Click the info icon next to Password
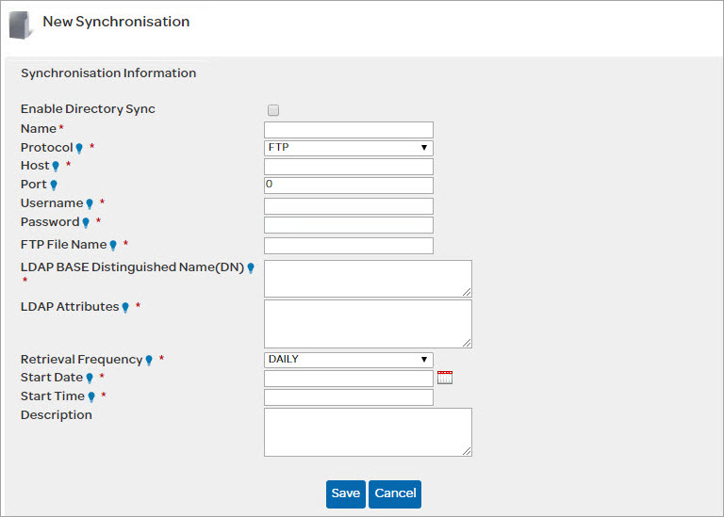 [86, 223]
